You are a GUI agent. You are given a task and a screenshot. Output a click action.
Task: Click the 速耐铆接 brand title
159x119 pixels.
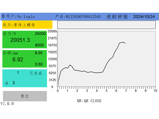[x=117, y=16]
